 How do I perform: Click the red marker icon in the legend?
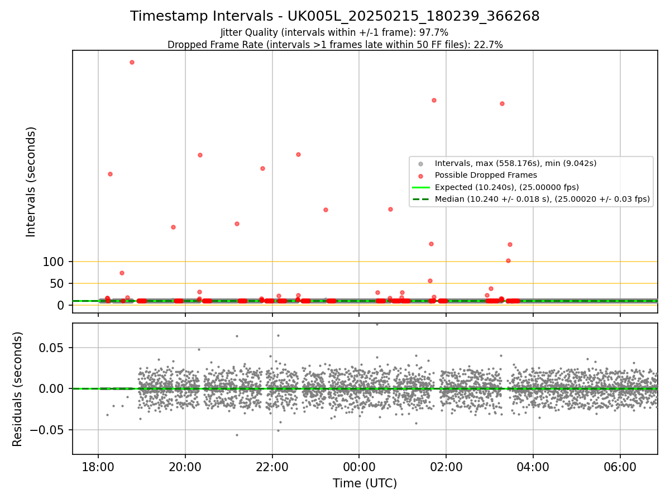tap(421, 175)
